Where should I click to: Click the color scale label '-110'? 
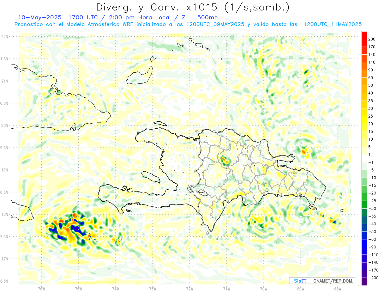(374, 255)
